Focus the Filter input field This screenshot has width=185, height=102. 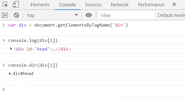tap(127, 15)
